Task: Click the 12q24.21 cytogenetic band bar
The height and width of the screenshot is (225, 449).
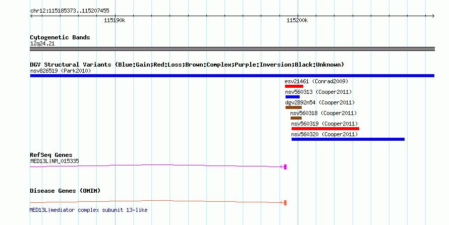Action: [x=232, y=49]
